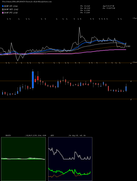Viewport: 137px width, 181px height.
Task: Click the 'Avg V: 0.117 M' value
Action: pyautogui.click(x=109, y=6)
